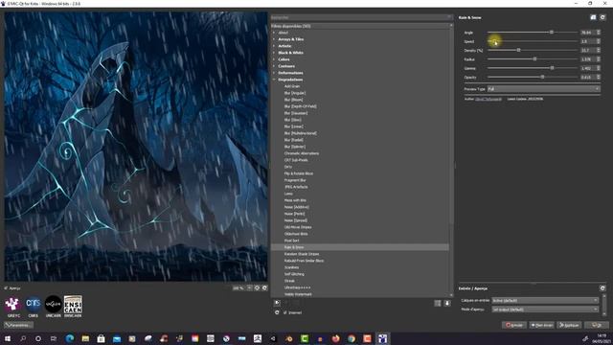This screenshot has height=345, width=613.
Task: Click the expand/collapse all folders icon
Action: (x=438, y=303)
